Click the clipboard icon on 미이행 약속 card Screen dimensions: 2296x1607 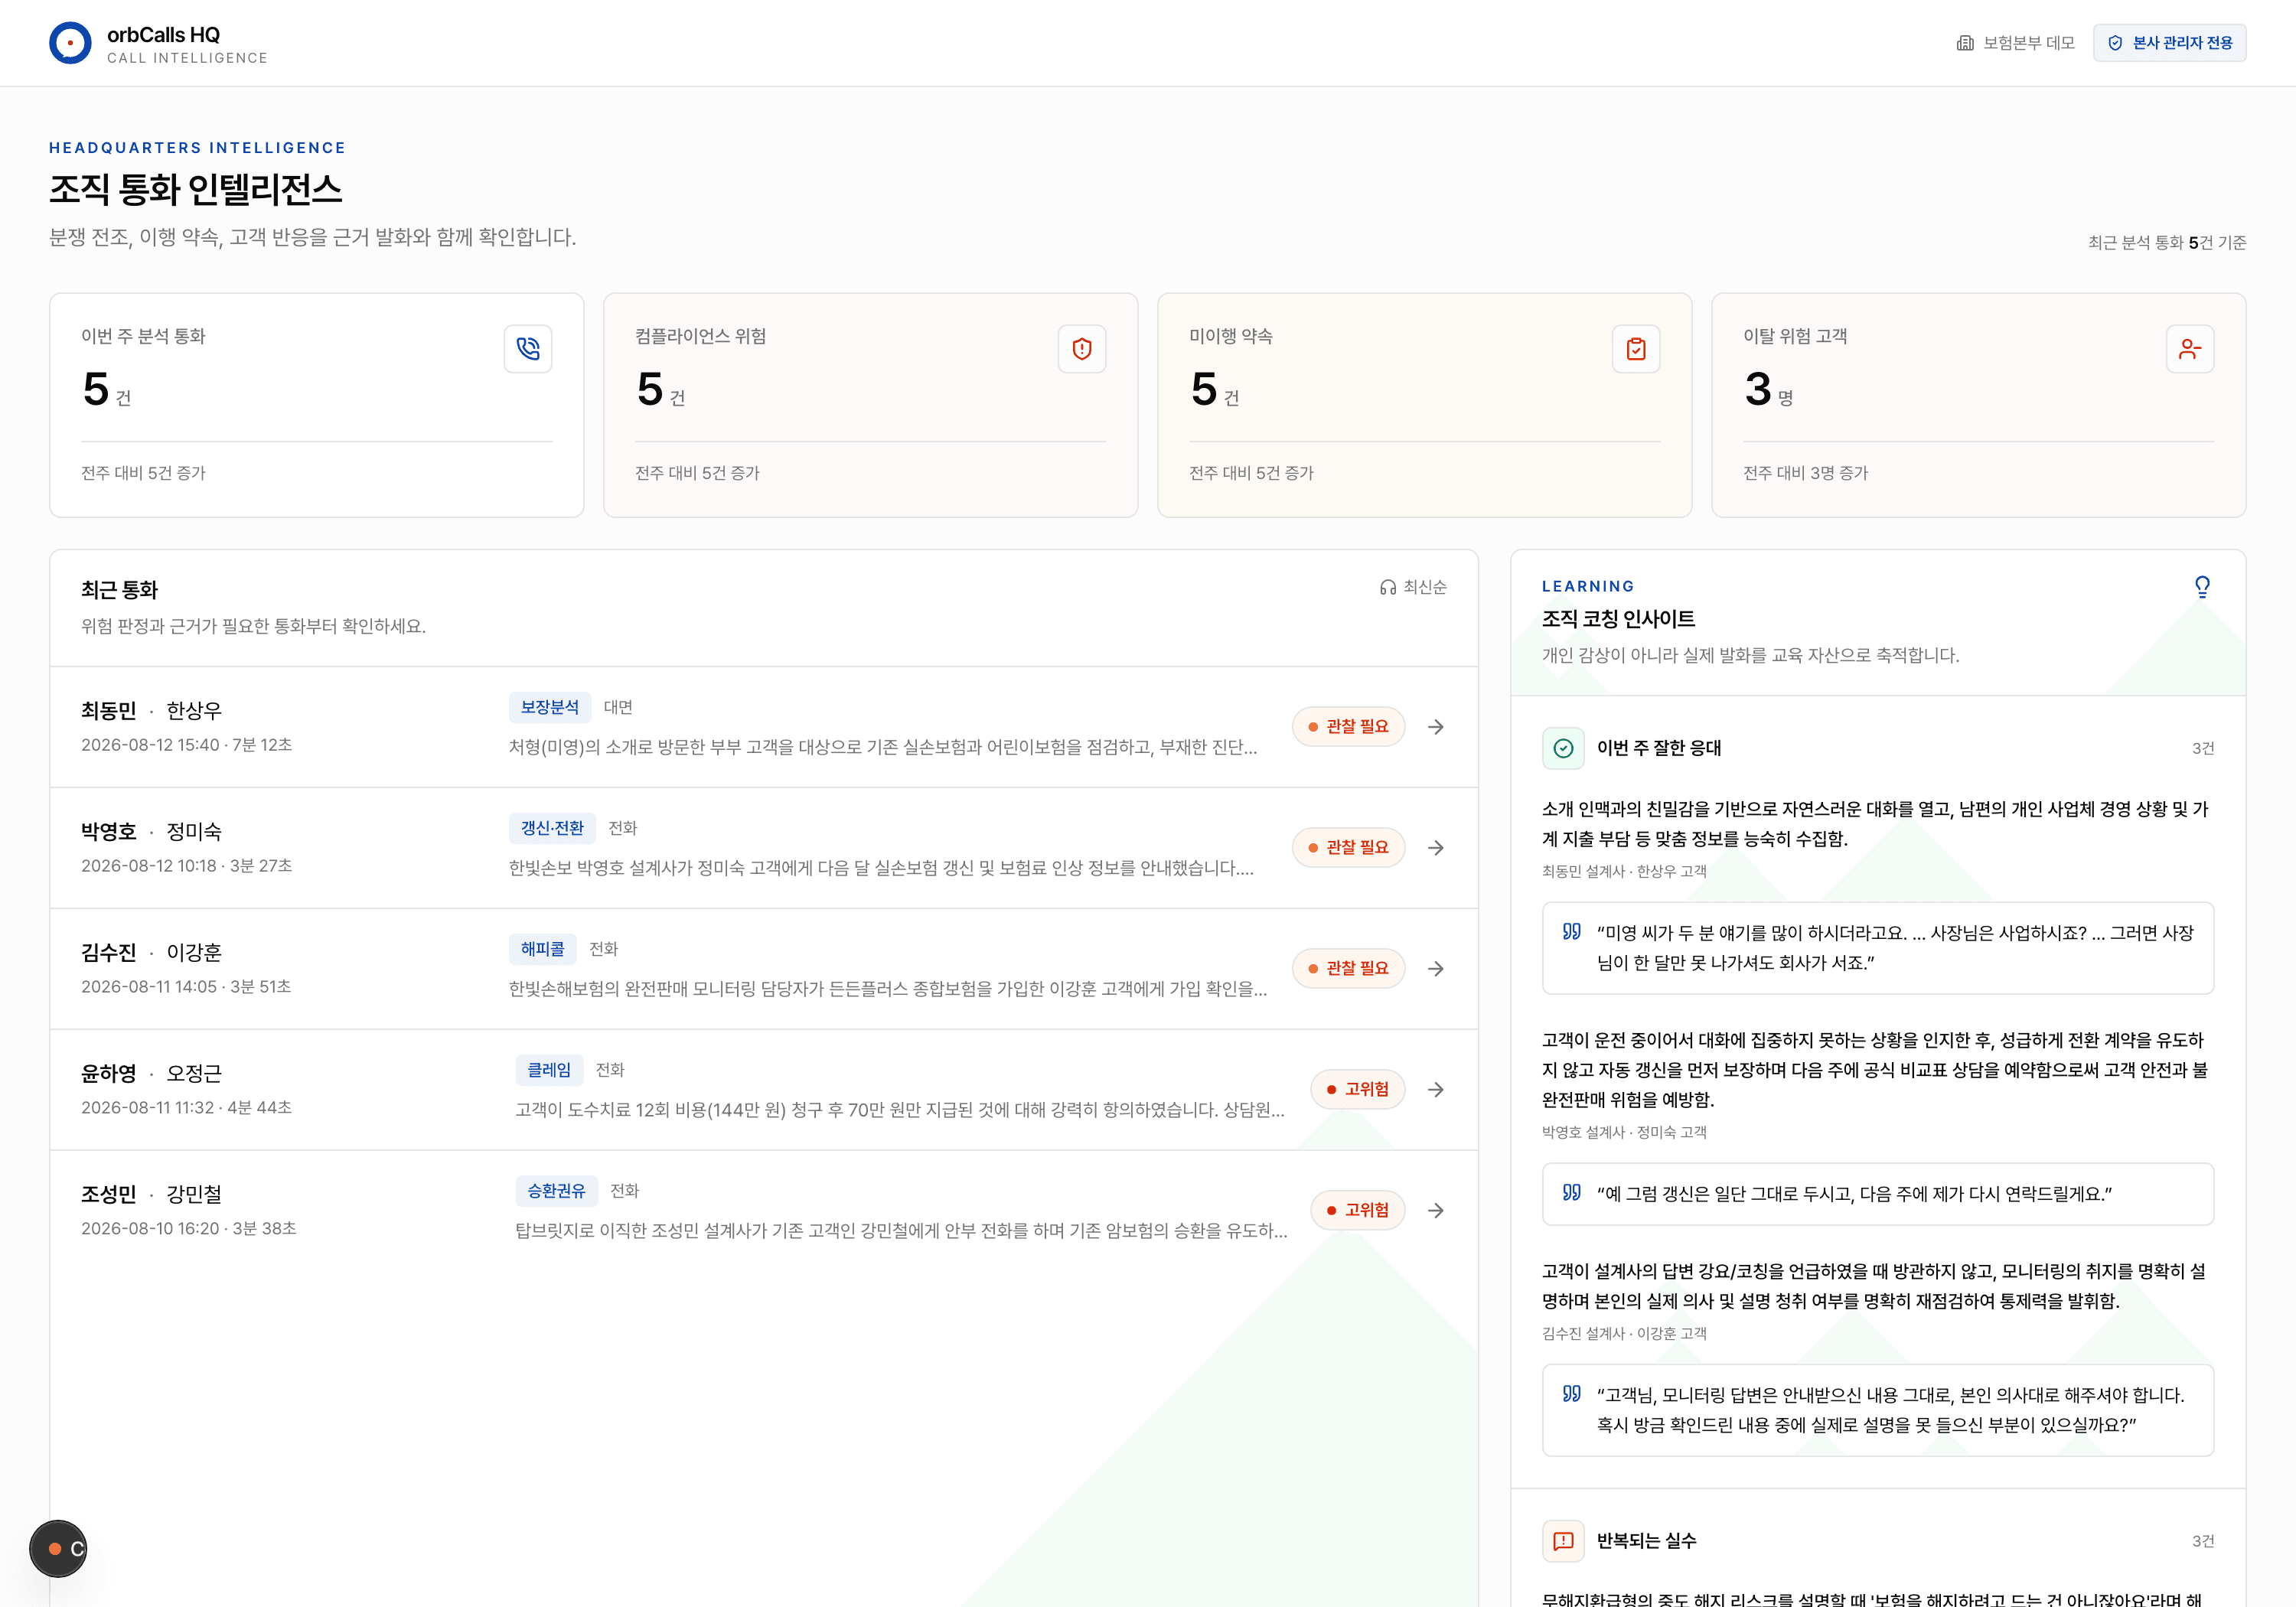click(x=1636, y=349)
